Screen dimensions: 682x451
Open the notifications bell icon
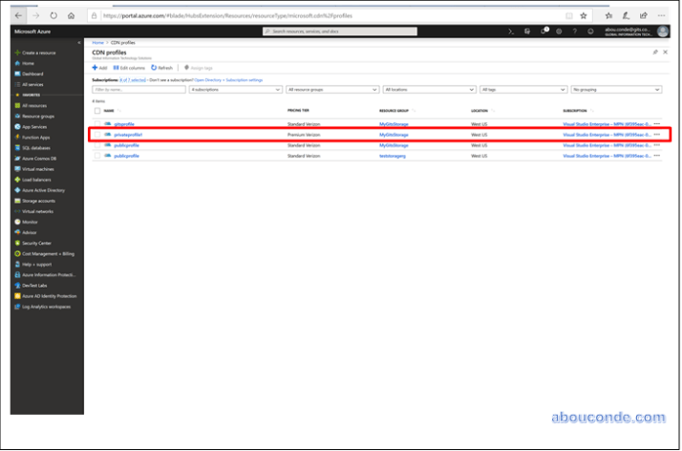tap(544, 32)
